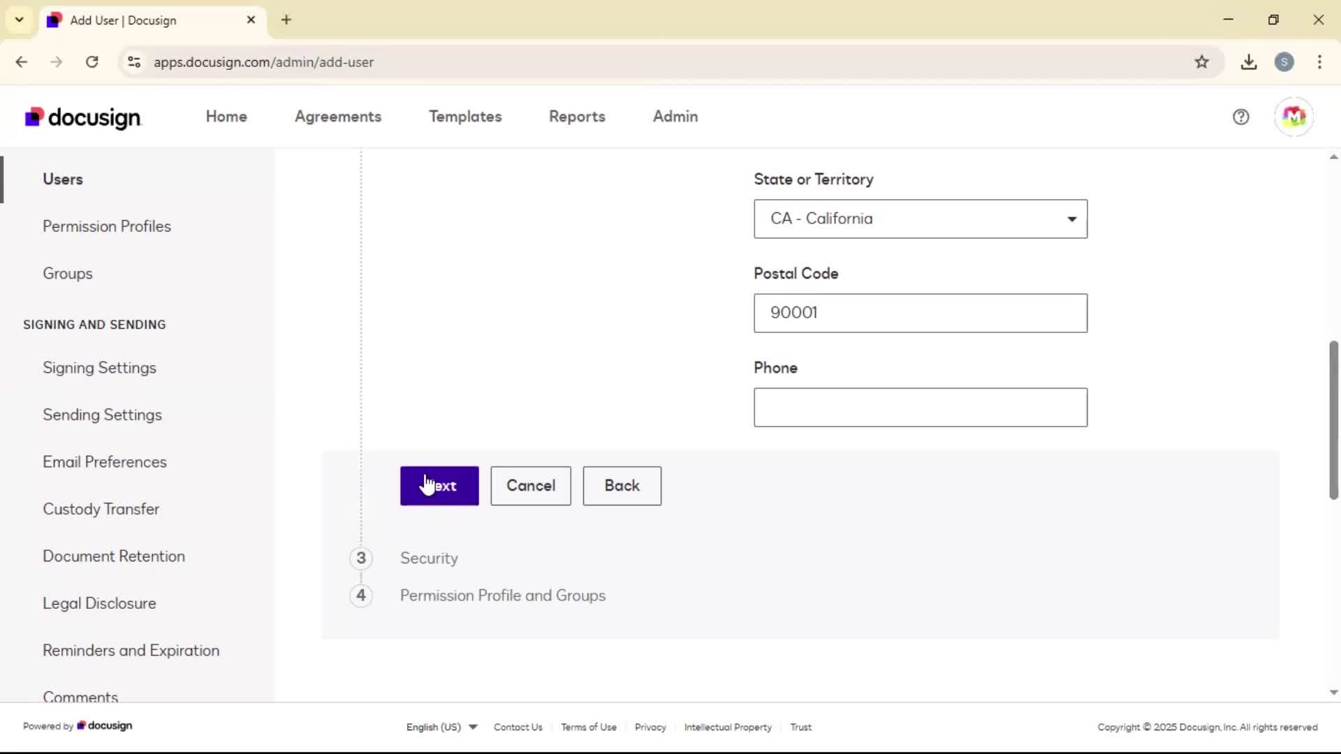The width and height of the screenshot is (1341, 754).
Task: Open the Admin tab
Action: point(675,117)
